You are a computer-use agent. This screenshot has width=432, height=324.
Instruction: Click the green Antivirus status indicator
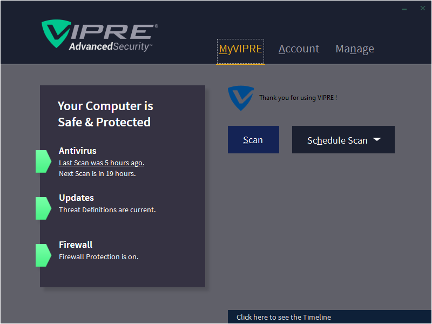(x=43, y=161)
